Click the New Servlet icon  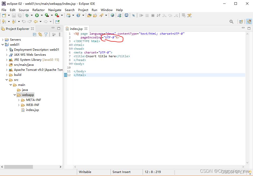click(79, 15)
